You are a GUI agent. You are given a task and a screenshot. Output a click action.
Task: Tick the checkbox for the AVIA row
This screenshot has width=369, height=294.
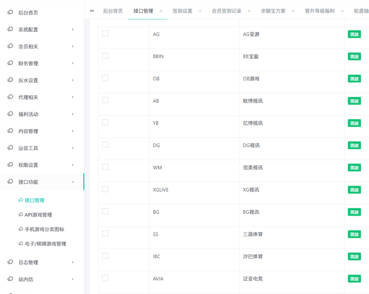click(105, 278)
